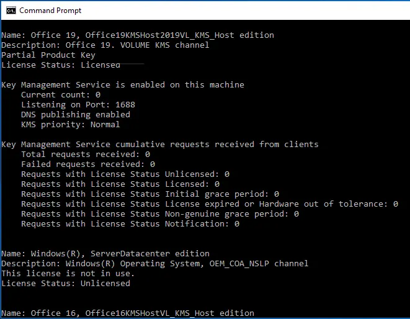410x319 pixels.
Task: Click the Failed requests received line
Action: [88, 164]
